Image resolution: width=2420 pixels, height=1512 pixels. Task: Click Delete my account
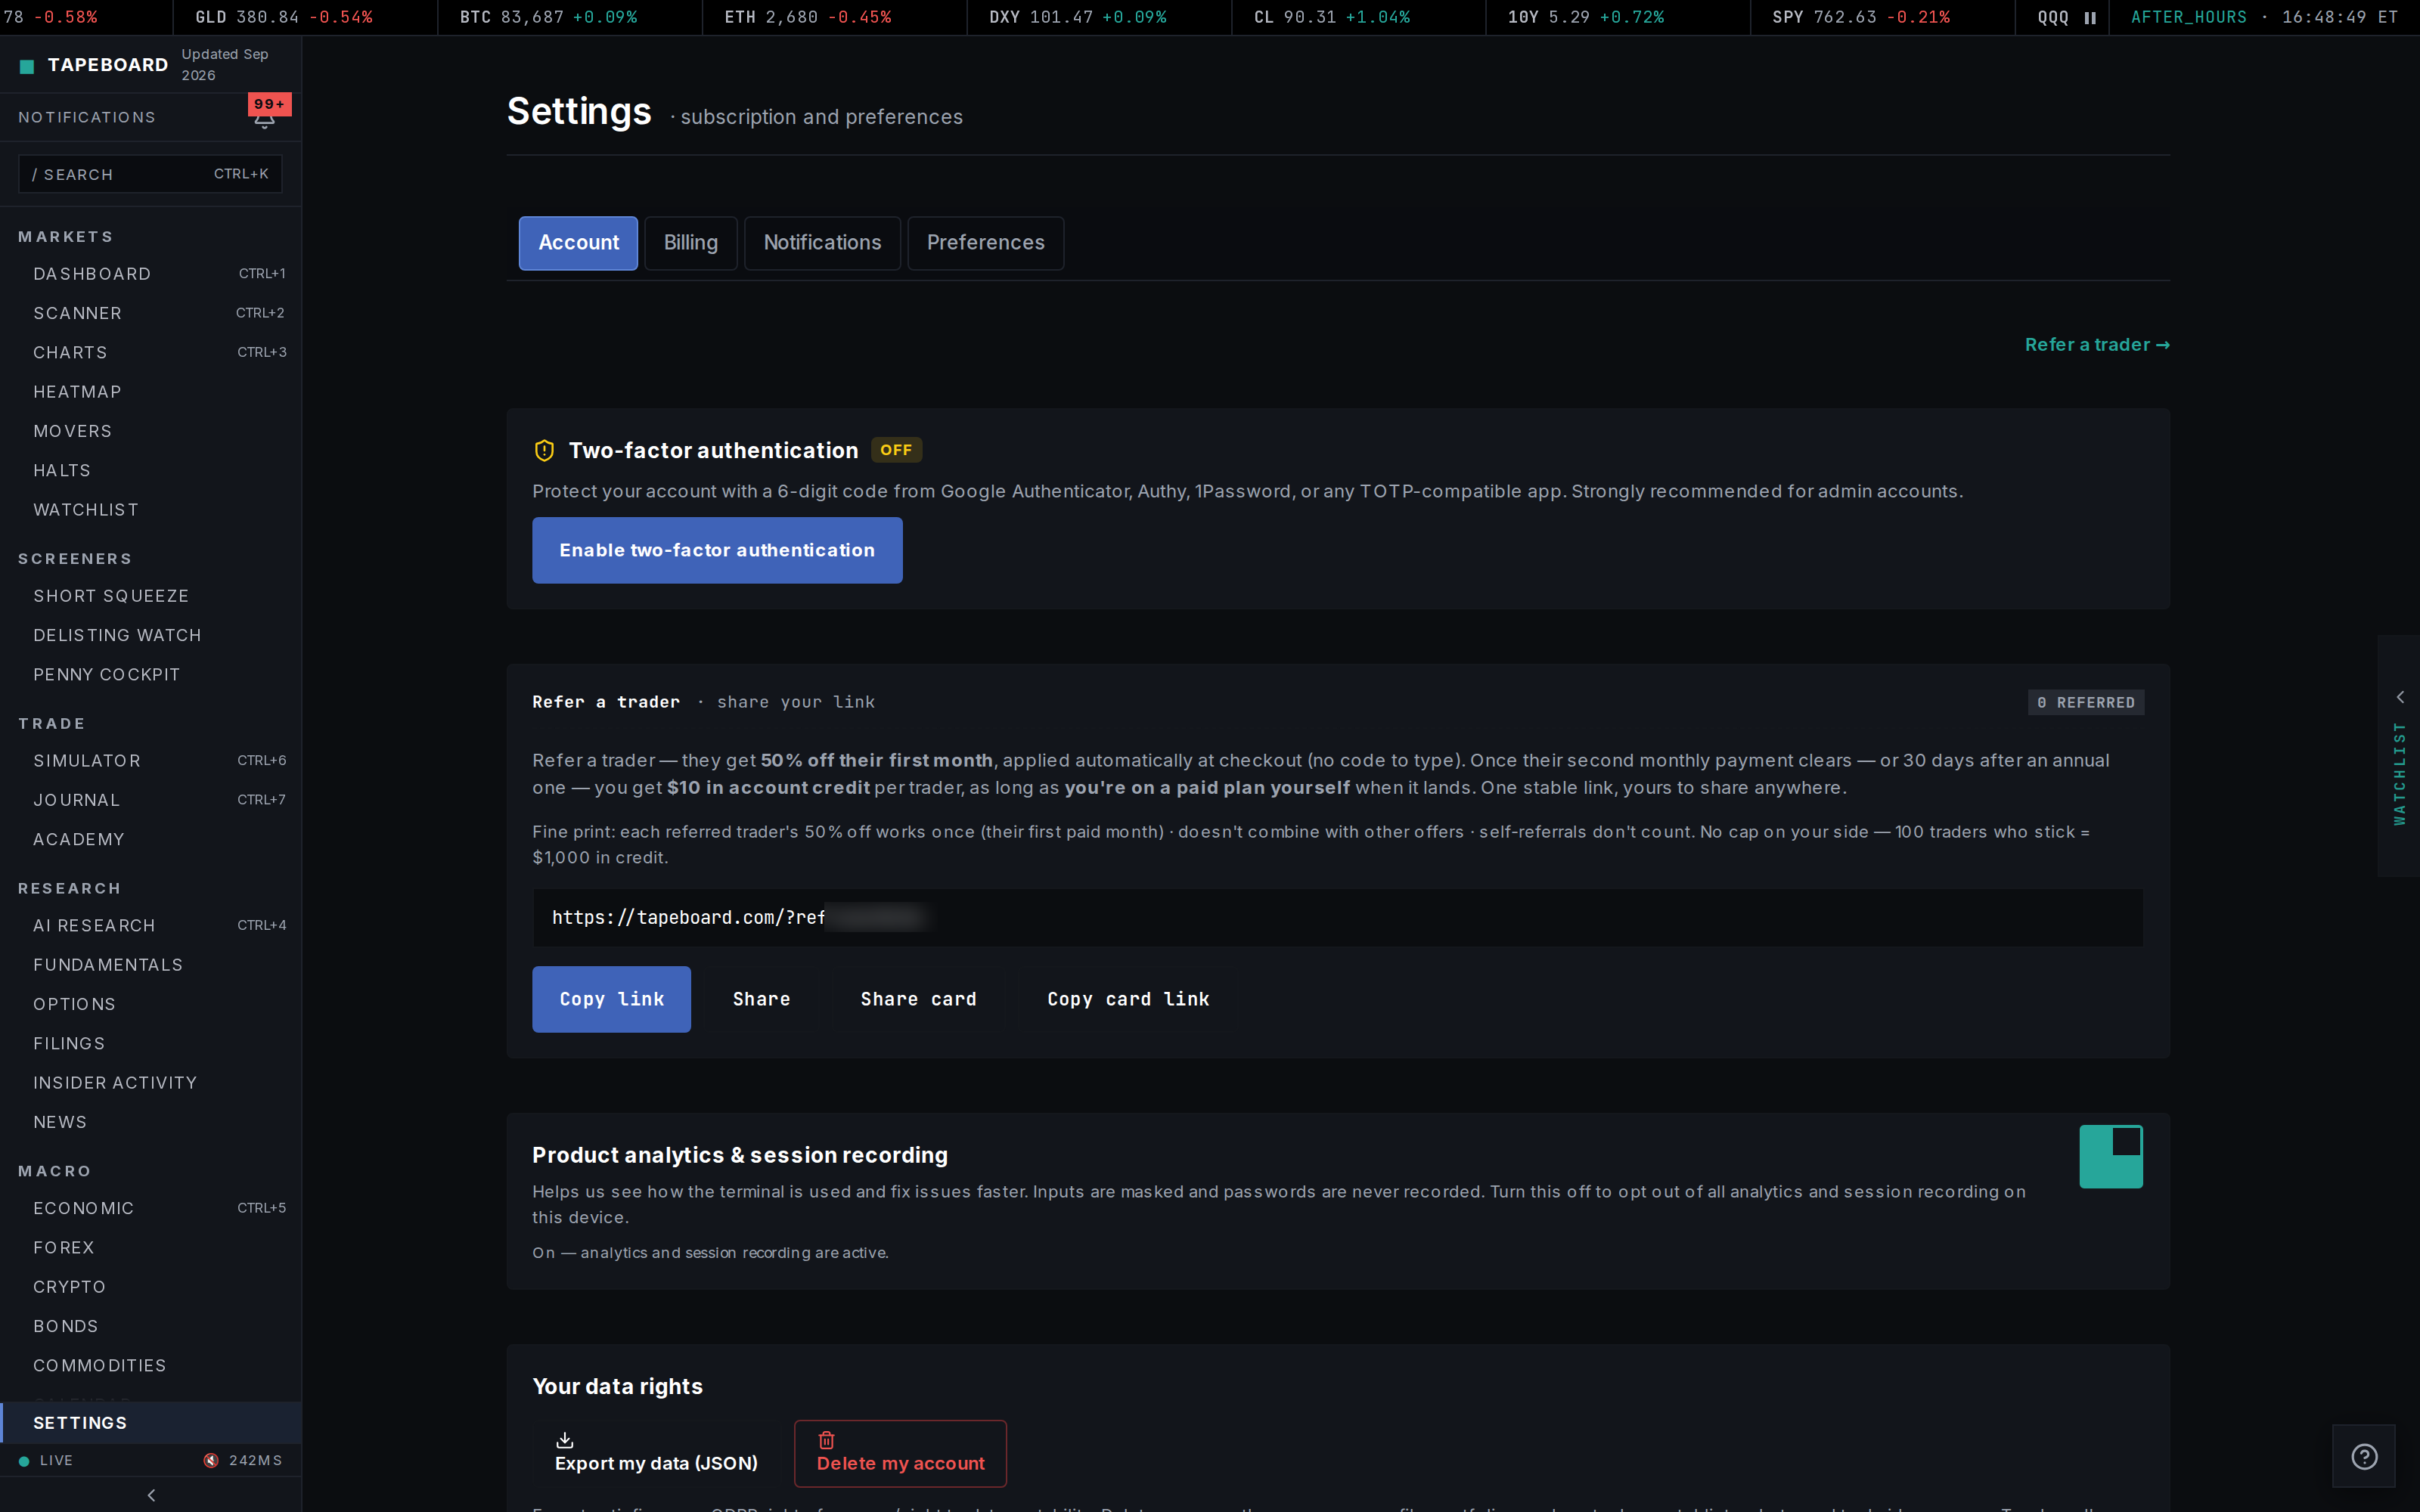900,1453
